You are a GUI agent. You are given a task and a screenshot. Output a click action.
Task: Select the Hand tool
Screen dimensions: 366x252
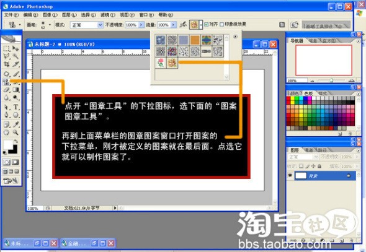click(x=6, y=133)
